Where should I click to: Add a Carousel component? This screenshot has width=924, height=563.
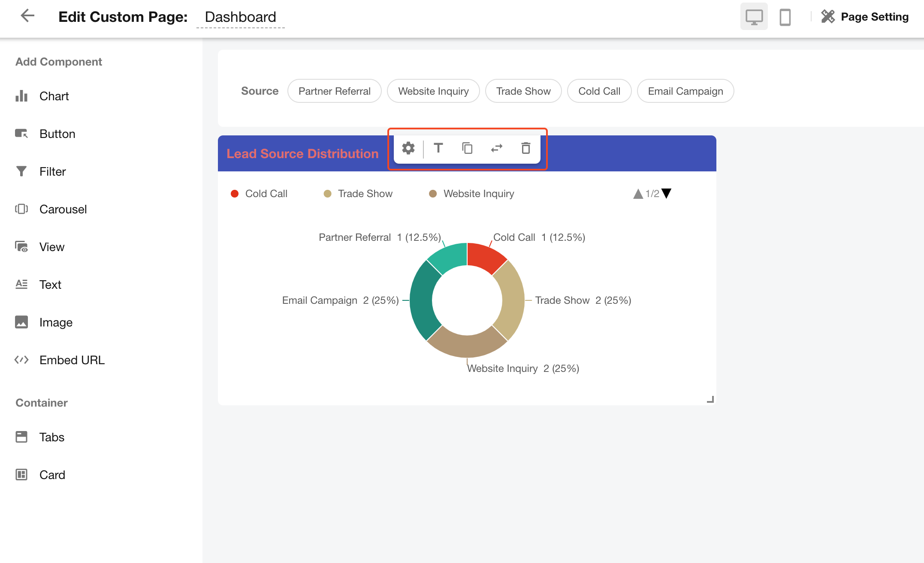coord(63,210)
